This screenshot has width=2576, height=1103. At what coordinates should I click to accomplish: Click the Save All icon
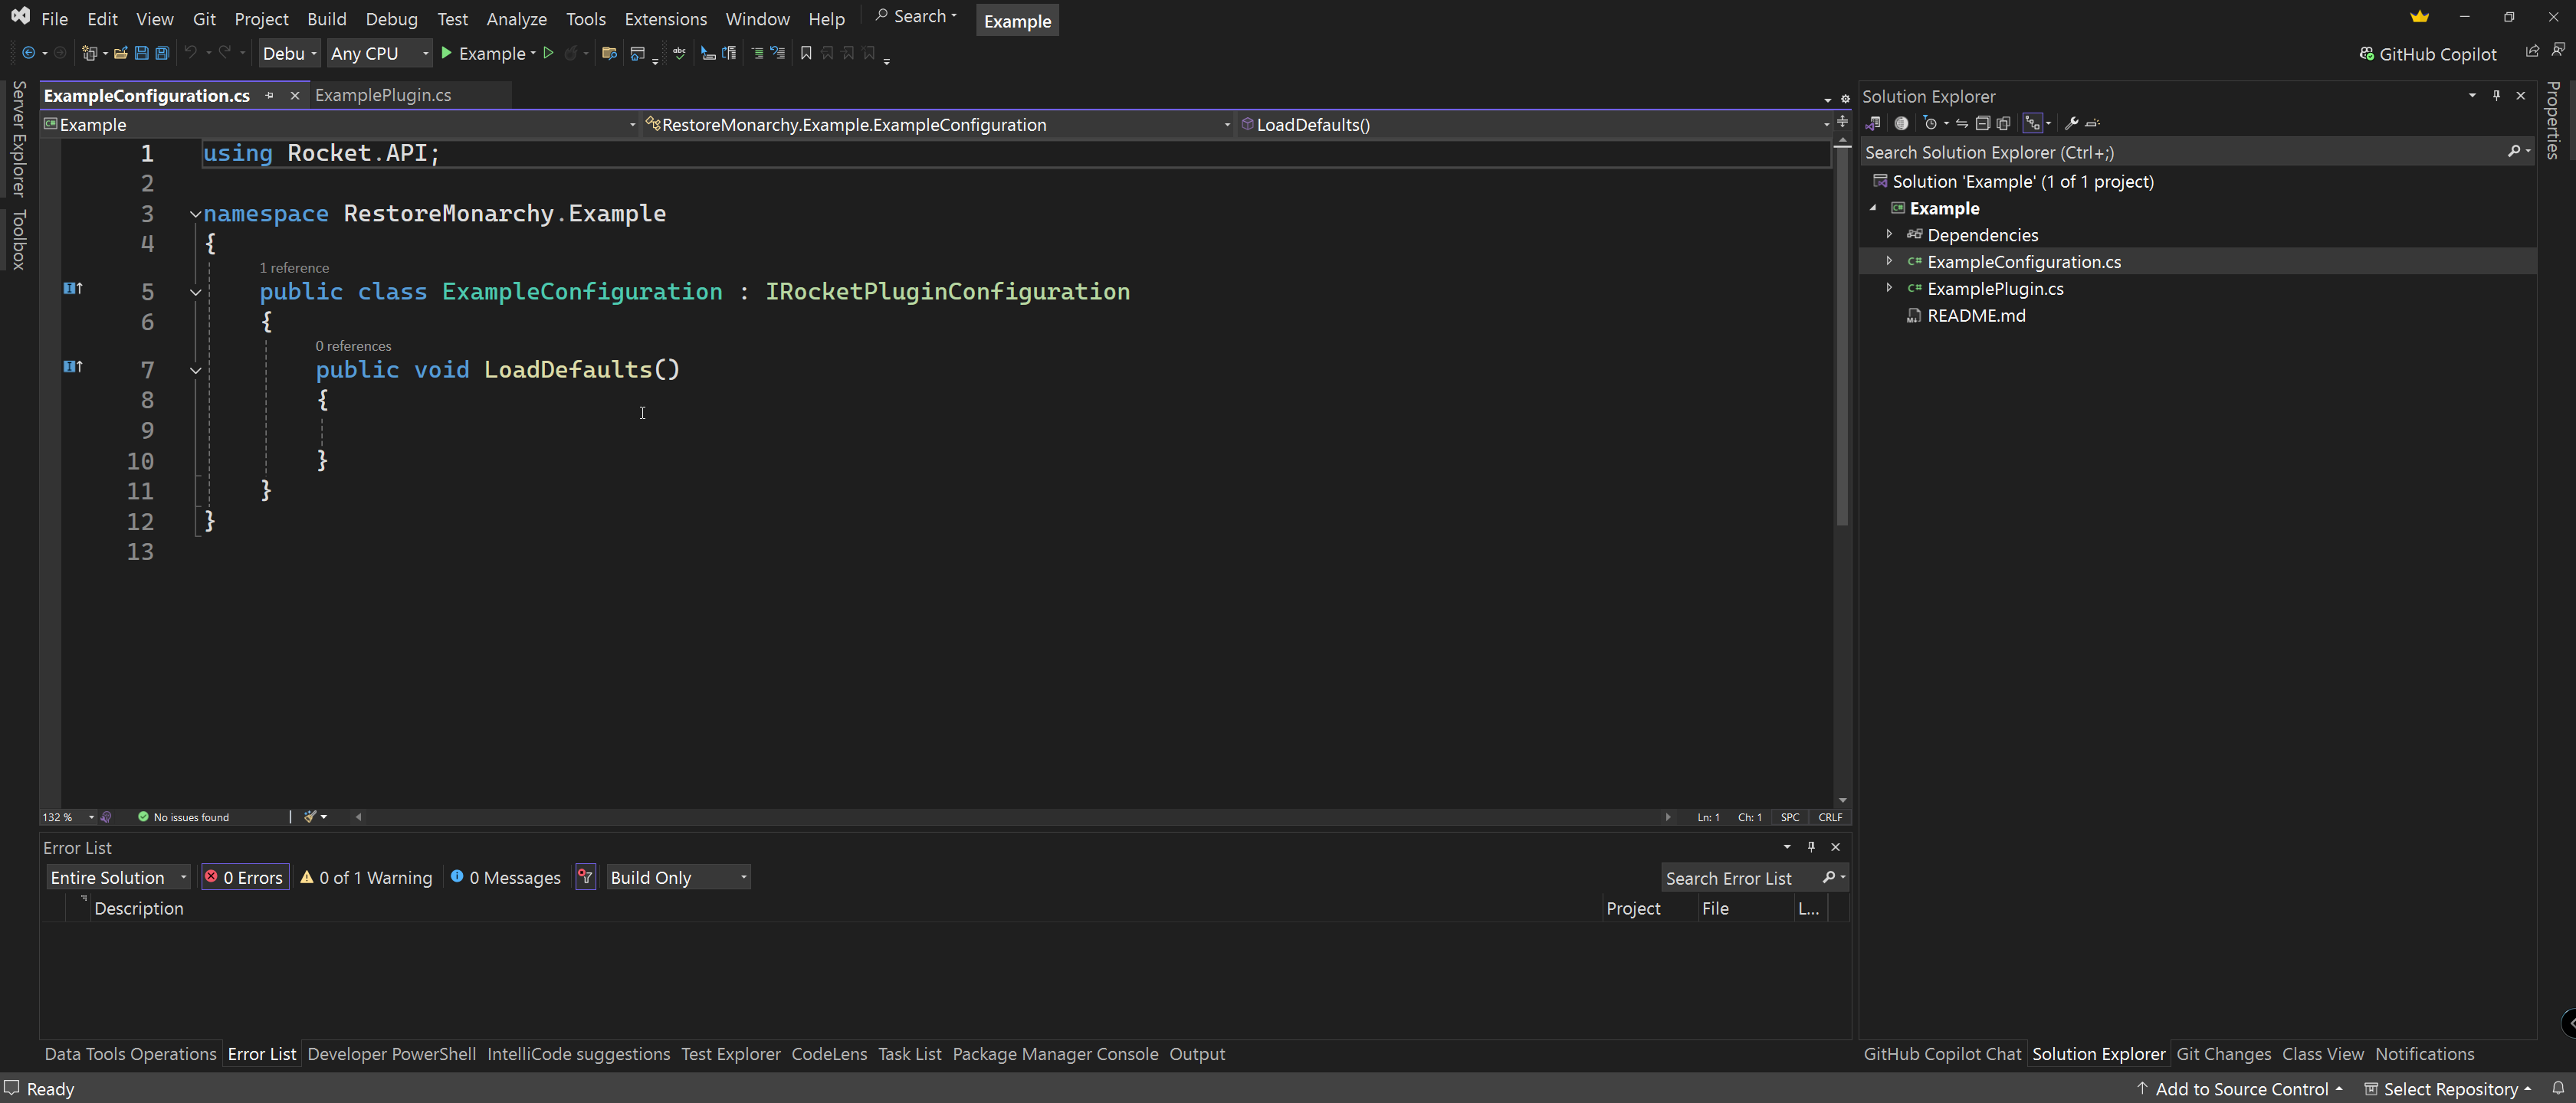(x=162, y=53)
